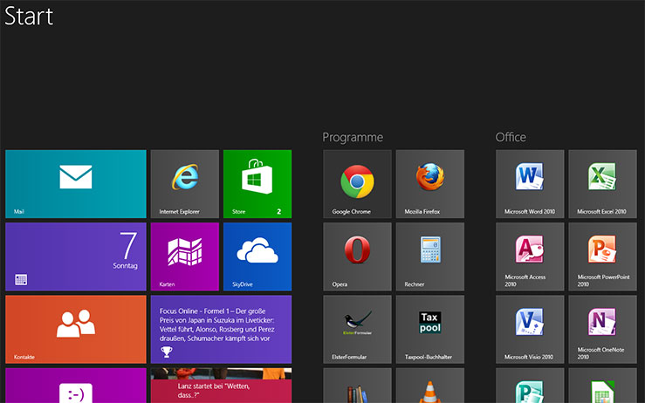Image resolution: width=645 pixels, height=403 pixels.
Task: Launch Mozilla Firefox
Action: click(430, 184)
